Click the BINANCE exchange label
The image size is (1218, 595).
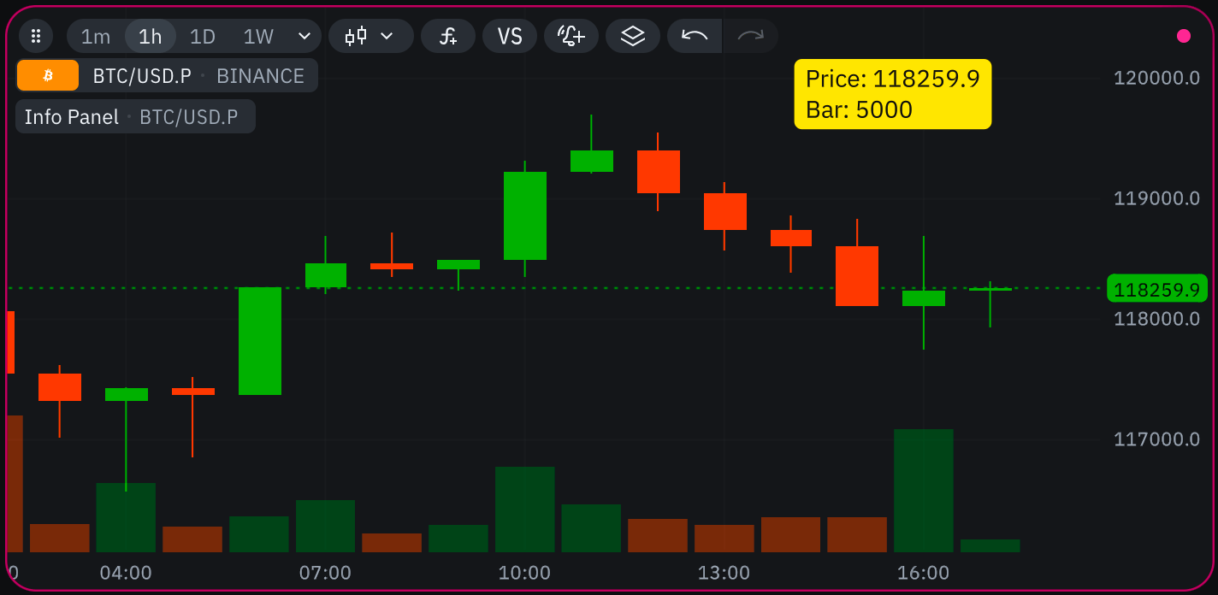(x=260, y=76)
